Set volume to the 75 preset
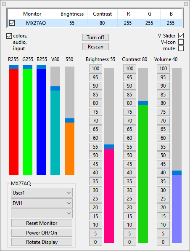The image size is (190, 251). click(163, 112)
